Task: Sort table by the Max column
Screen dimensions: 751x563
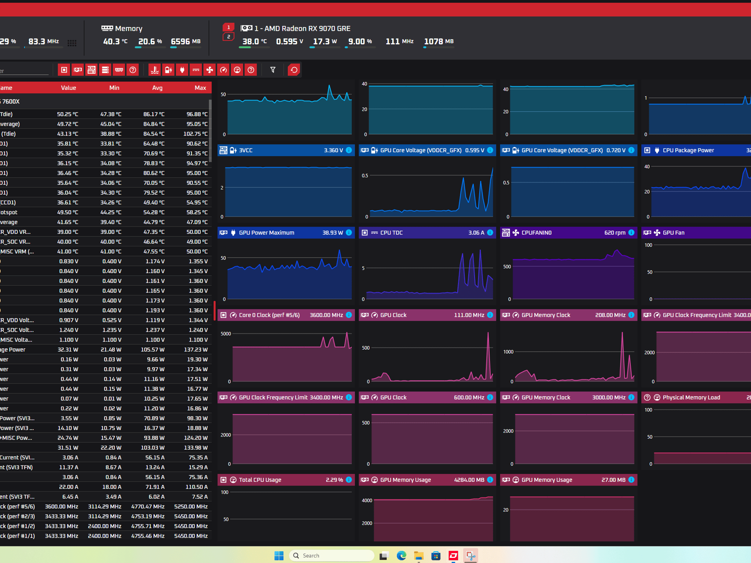Action: click(200, 88)
